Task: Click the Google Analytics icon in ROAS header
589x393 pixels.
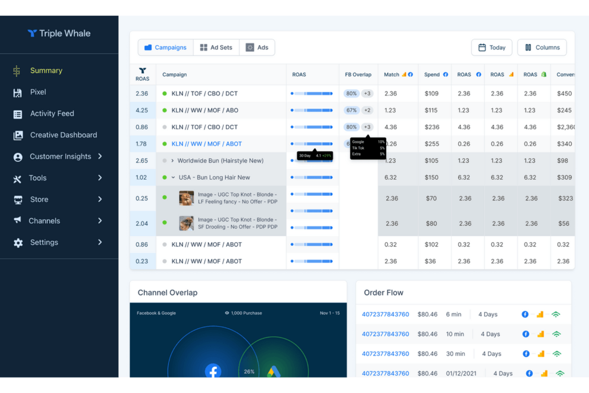Action: pyautogui.click(x=511, y=74)
